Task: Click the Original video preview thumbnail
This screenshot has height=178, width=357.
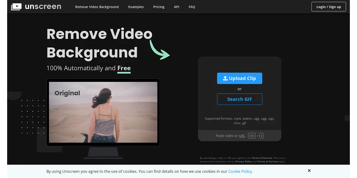Action: pyautogui.click(x=103, y=112)
